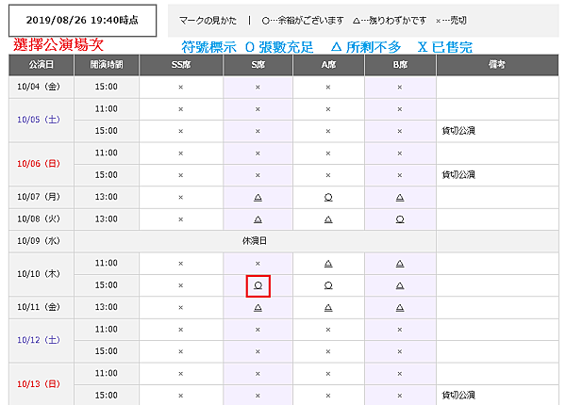
Task: Select the red date 10/06 (日)
Action: point(39,164)
